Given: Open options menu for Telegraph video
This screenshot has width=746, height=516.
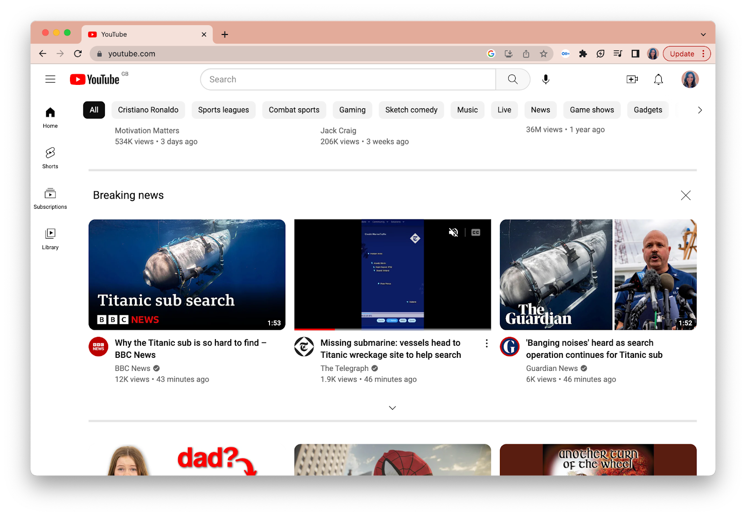Looking at the screenshot, I should pyautogui.click(x=486, y=343).
